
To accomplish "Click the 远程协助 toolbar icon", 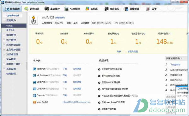I will 26,9.
